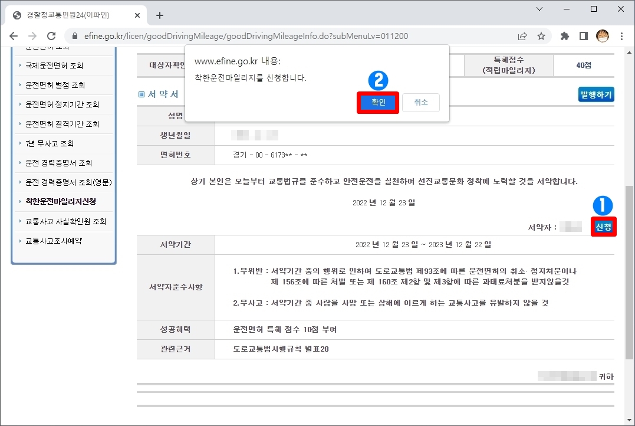The image size is (635, 426).
Task: Click the browser back arrow
Action: click(14, 36)
